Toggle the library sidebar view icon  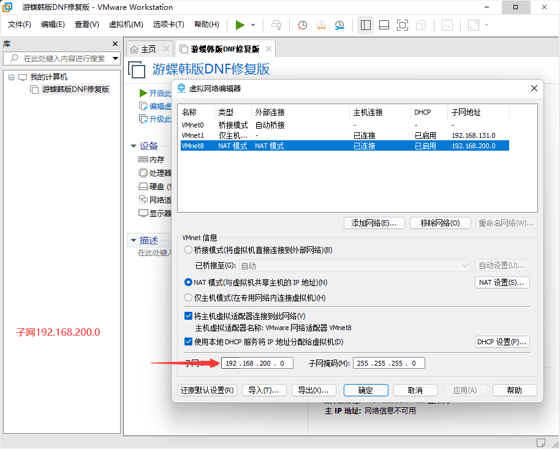[366, 25]
